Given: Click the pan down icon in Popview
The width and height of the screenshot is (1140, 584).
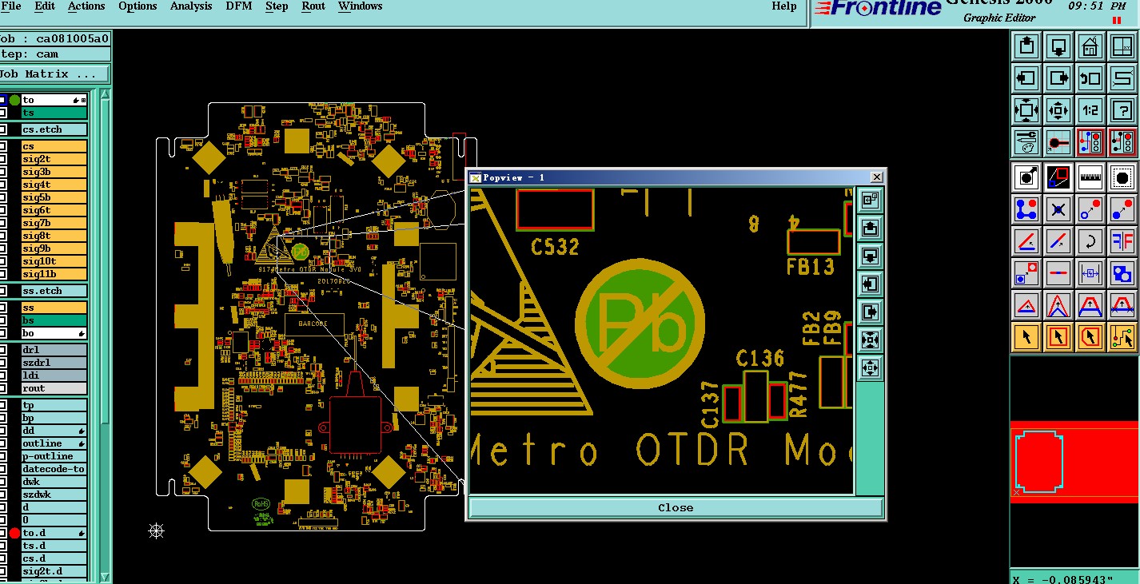Looking at the screenshot, I should click(x=870, y=256).
